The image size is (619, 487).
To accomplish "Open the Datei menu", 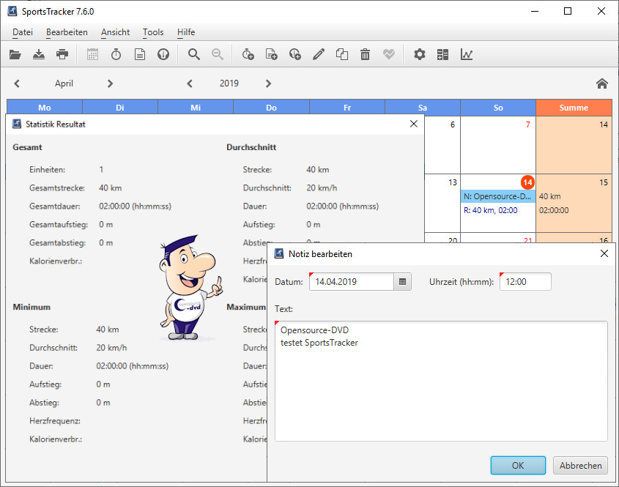I will point(23,32).
